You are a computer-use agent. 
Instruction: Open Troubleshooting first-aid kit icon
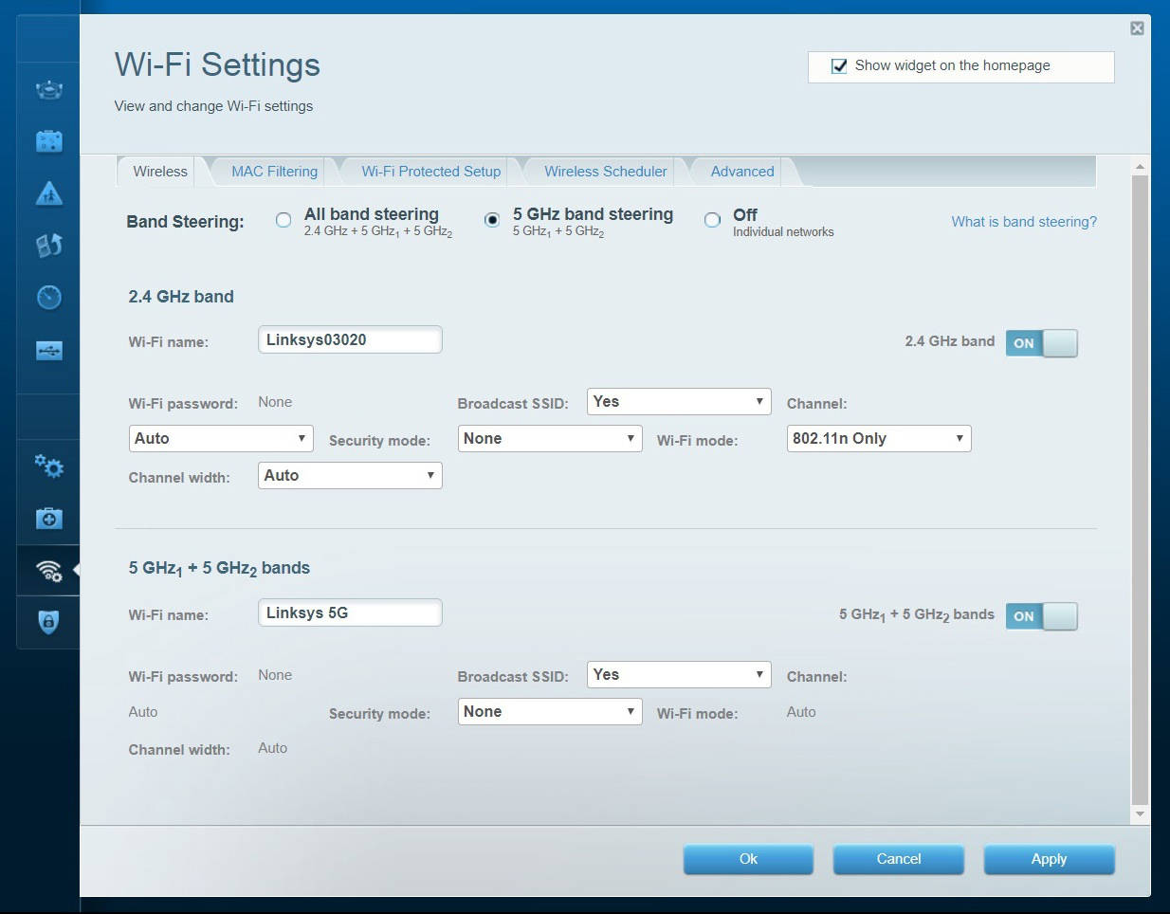(48, 518)
